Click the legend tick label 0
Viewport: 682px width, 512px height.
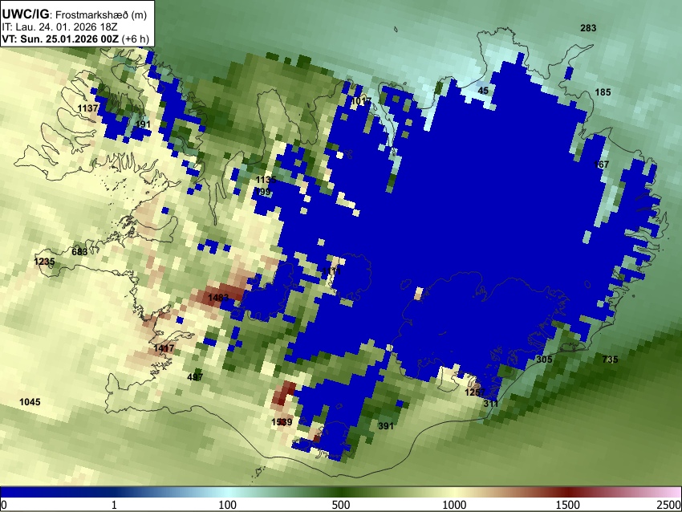pos(4,505)
